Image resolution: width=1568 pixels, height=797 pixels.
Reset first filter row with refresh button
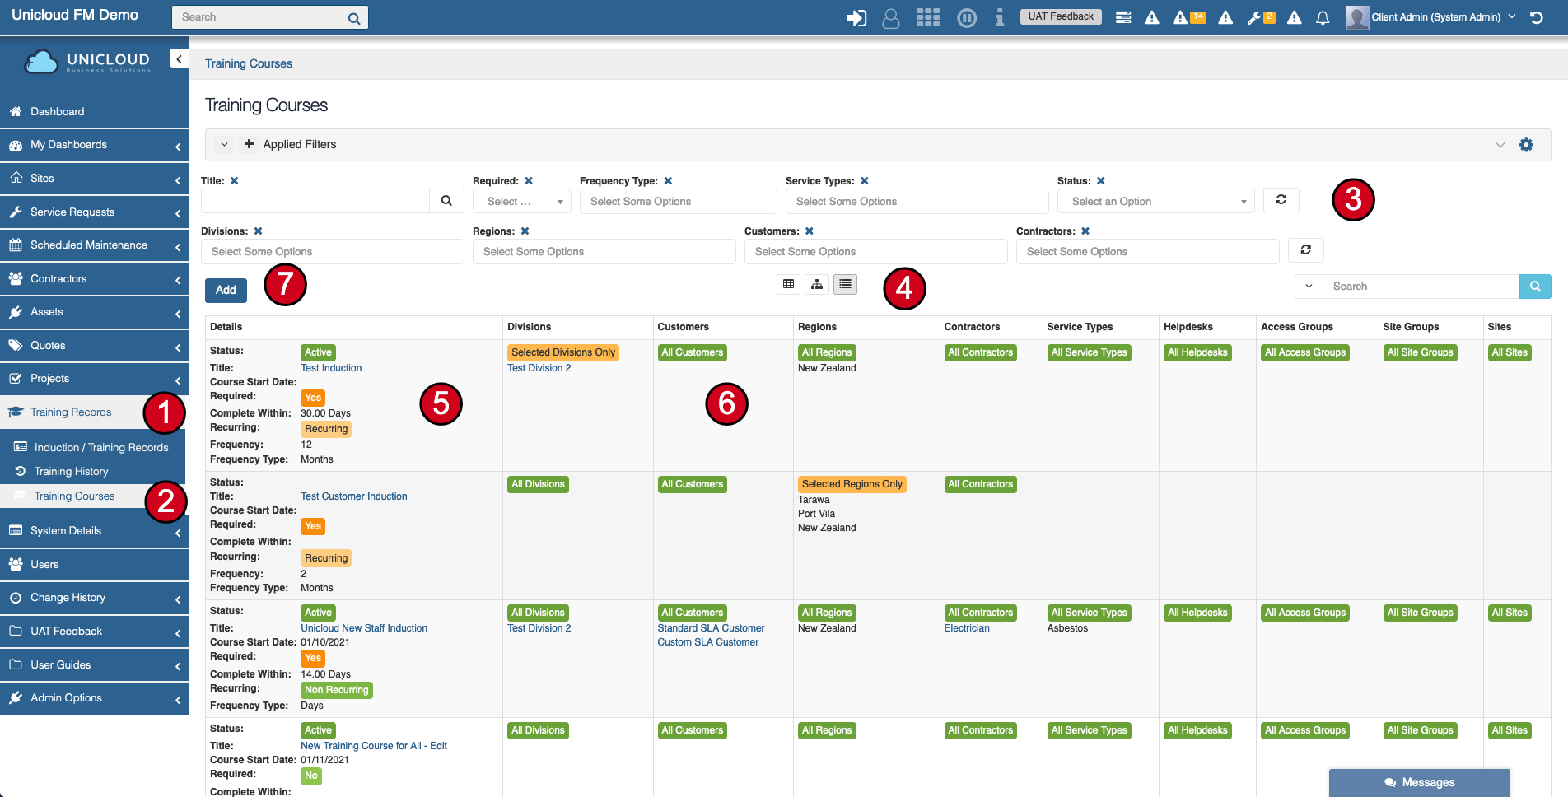tap(1281, 200)
